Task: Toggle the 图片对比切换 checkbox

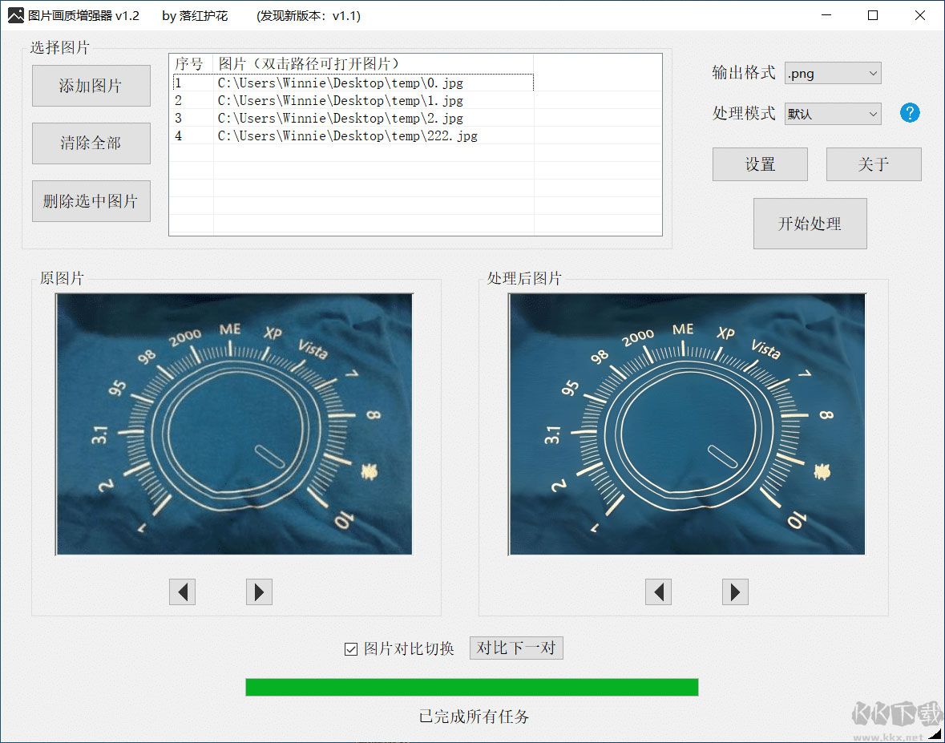Action: click(350, 649)
